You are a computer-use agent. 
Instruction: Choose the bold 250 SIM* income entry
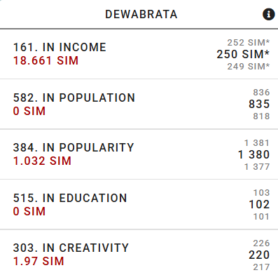[243, 54]
